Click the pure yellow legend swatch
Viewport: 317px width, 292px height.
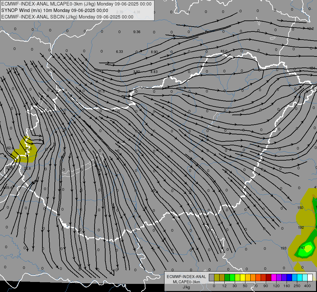coord(243,277)
